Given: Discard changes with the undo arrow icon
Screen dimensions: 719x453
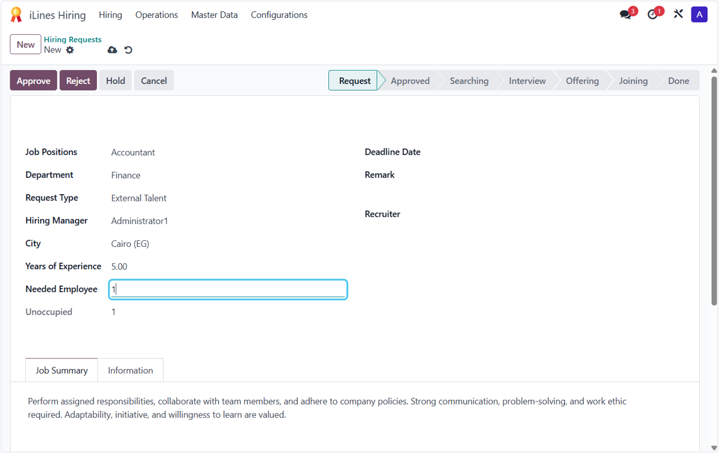Looking at the screenshot, I should pos(128,50).
